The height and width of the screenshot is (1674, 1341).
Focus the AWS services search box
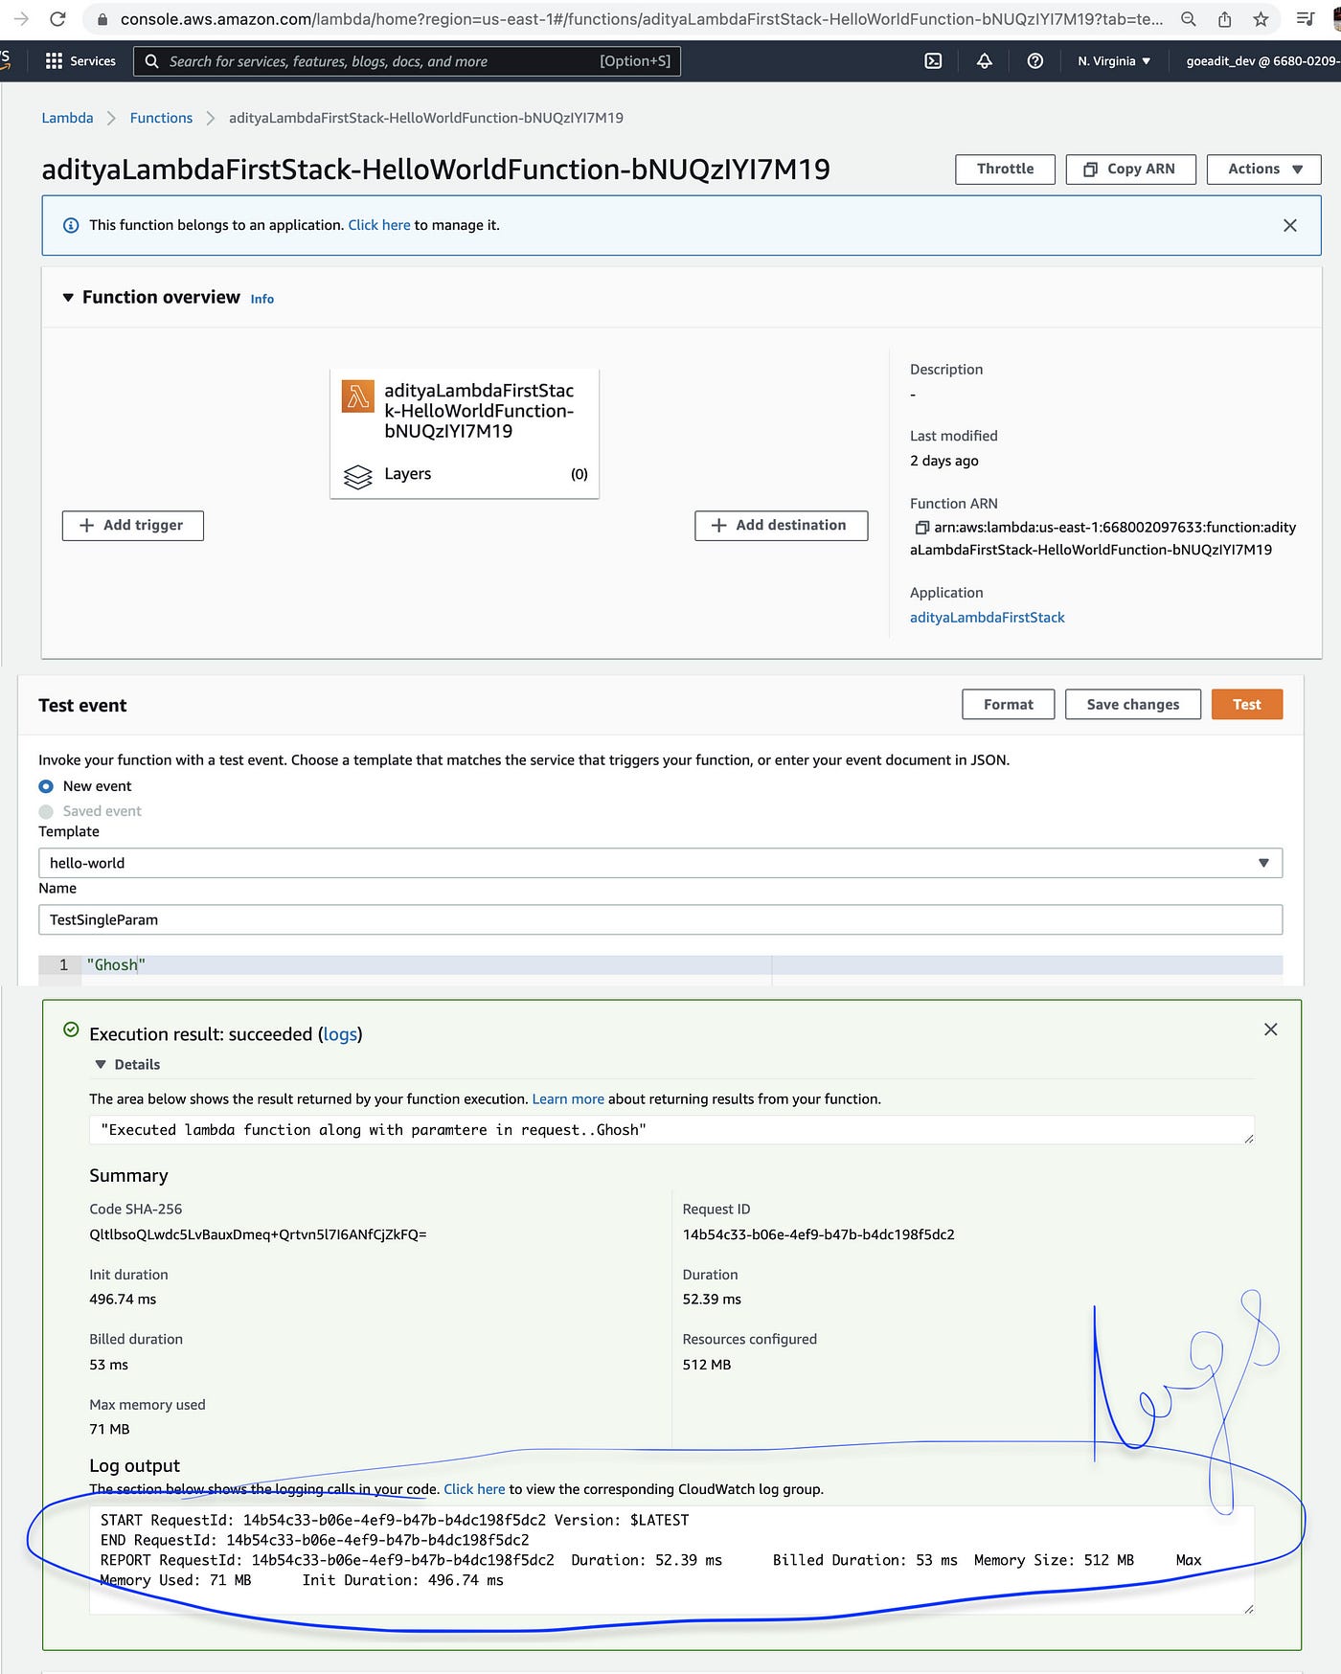tap(407, 61)
